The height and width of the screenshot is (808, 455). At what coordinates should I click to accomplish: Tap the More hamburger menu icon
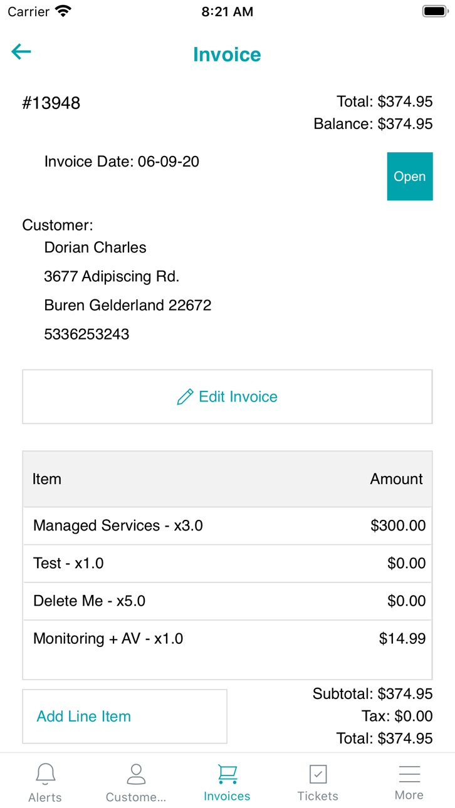(409, 774)
